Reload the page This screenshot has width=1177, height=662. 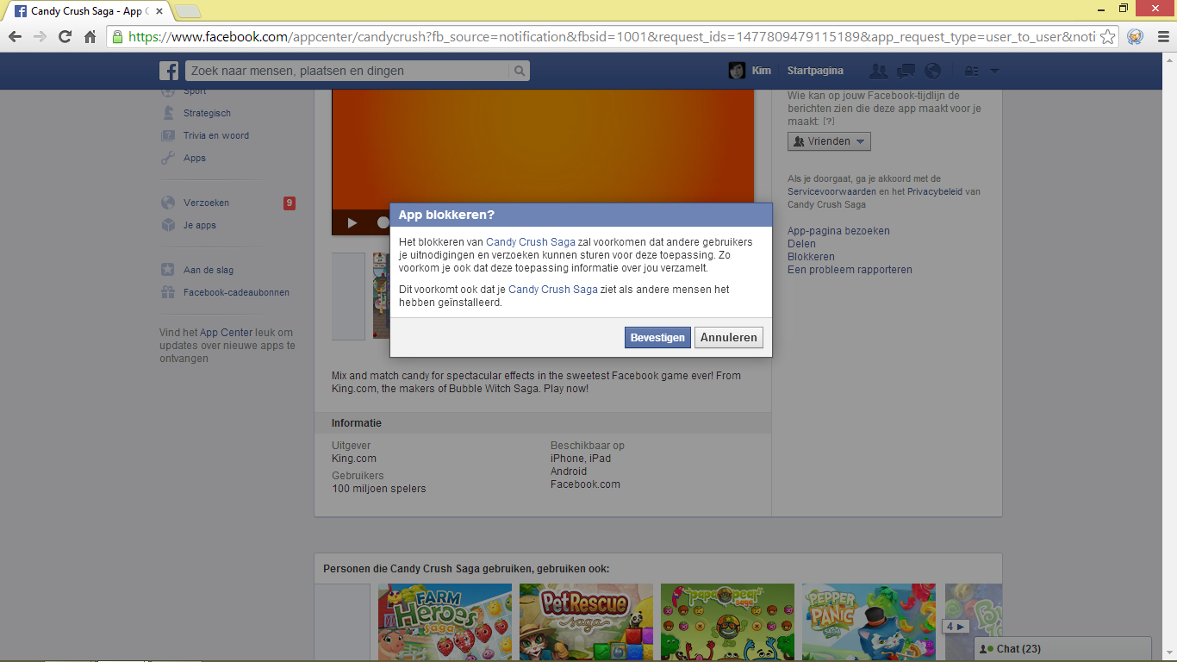click(65, 36)
